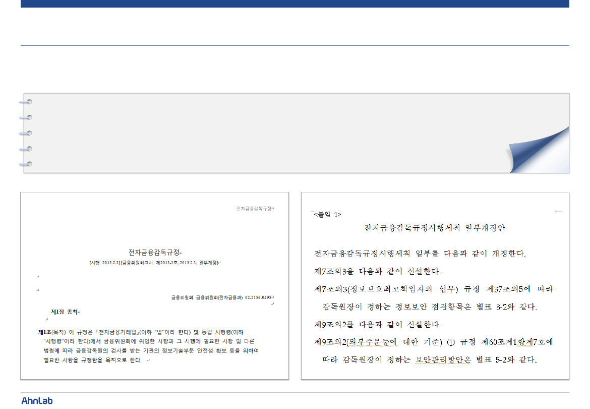Viewport: 590px width, 409px height.
Task: Click the 전자금융감독규정시행세칙 일부개정안 title
Action: tap(434, 228)
